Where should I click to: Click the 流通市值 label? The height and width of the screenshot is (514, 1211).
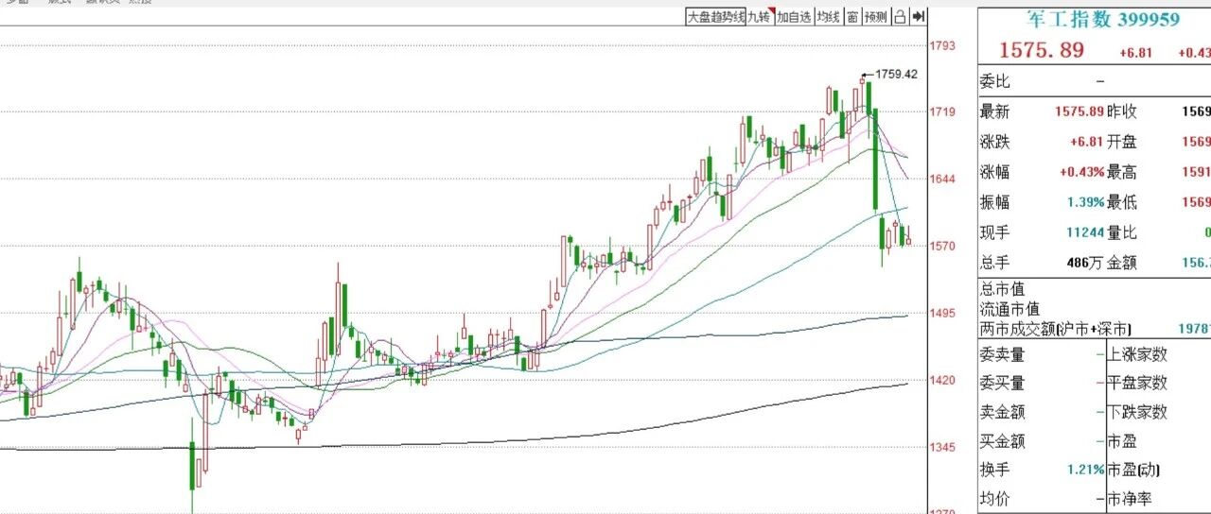[x=1010, y=309]
